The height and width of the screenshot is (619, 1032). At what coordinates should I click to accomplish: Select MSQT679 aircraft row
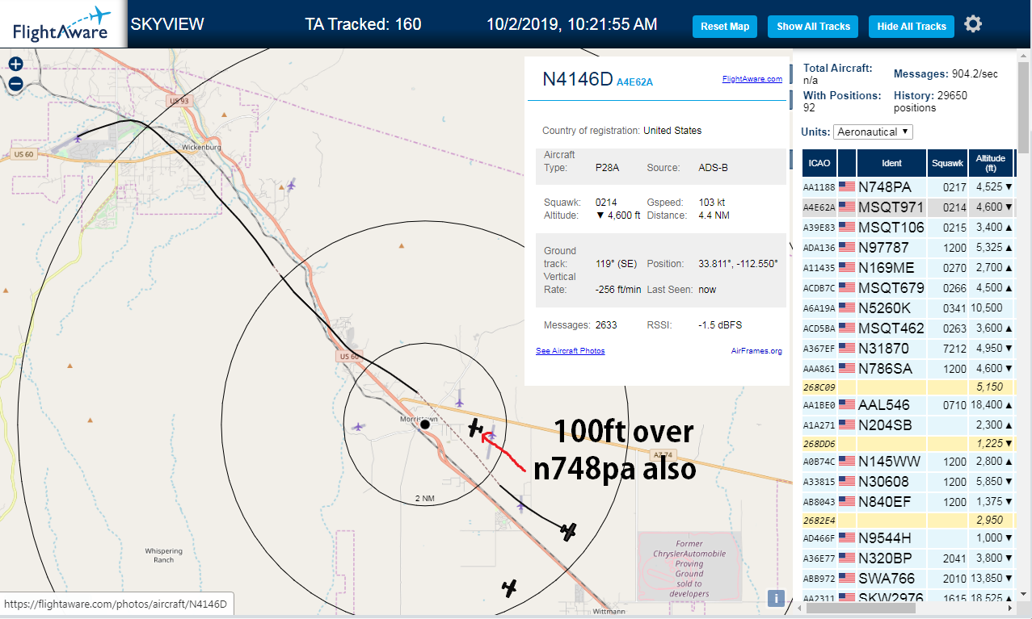click(x=908, y=287)
